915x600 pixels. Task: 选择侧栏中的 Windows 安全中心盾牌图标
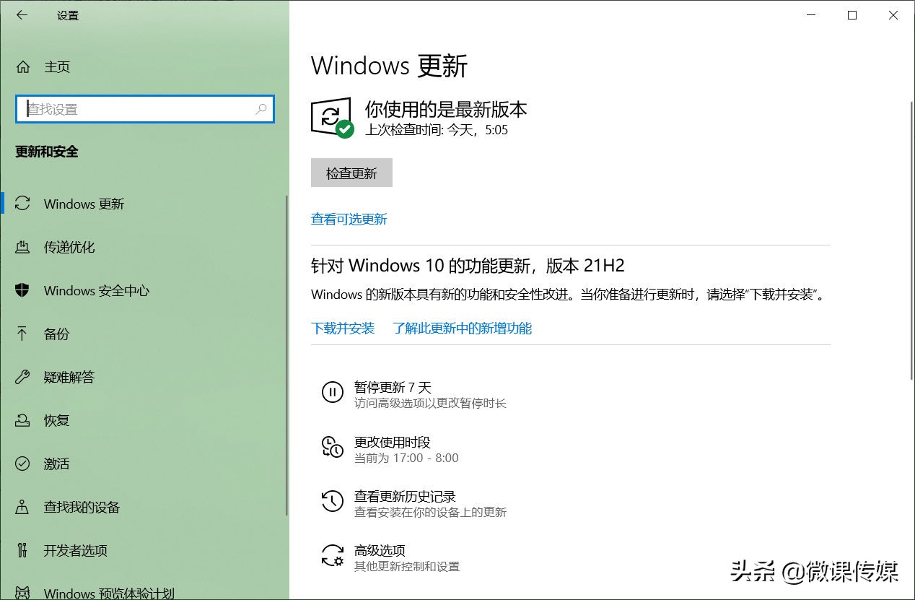point(23,290)
